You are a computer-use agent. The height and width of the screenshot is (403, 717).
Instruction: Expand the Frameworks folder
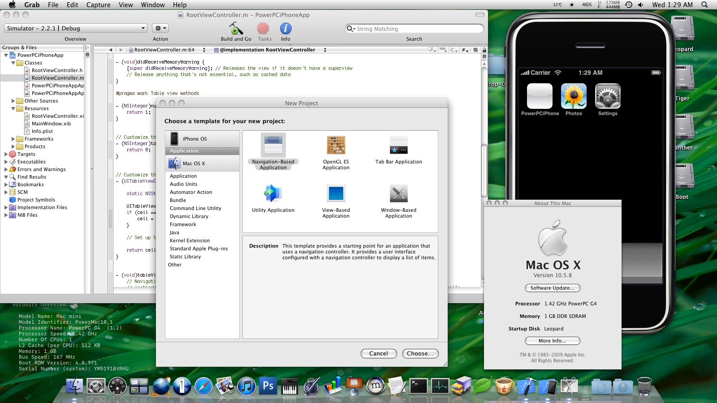[13, 139]
